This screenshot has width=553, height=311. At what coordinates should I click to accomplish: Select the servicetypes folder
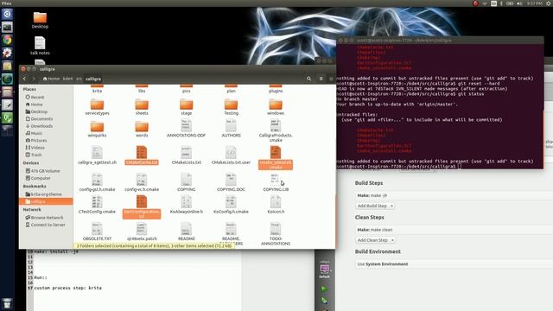(97, 107)
